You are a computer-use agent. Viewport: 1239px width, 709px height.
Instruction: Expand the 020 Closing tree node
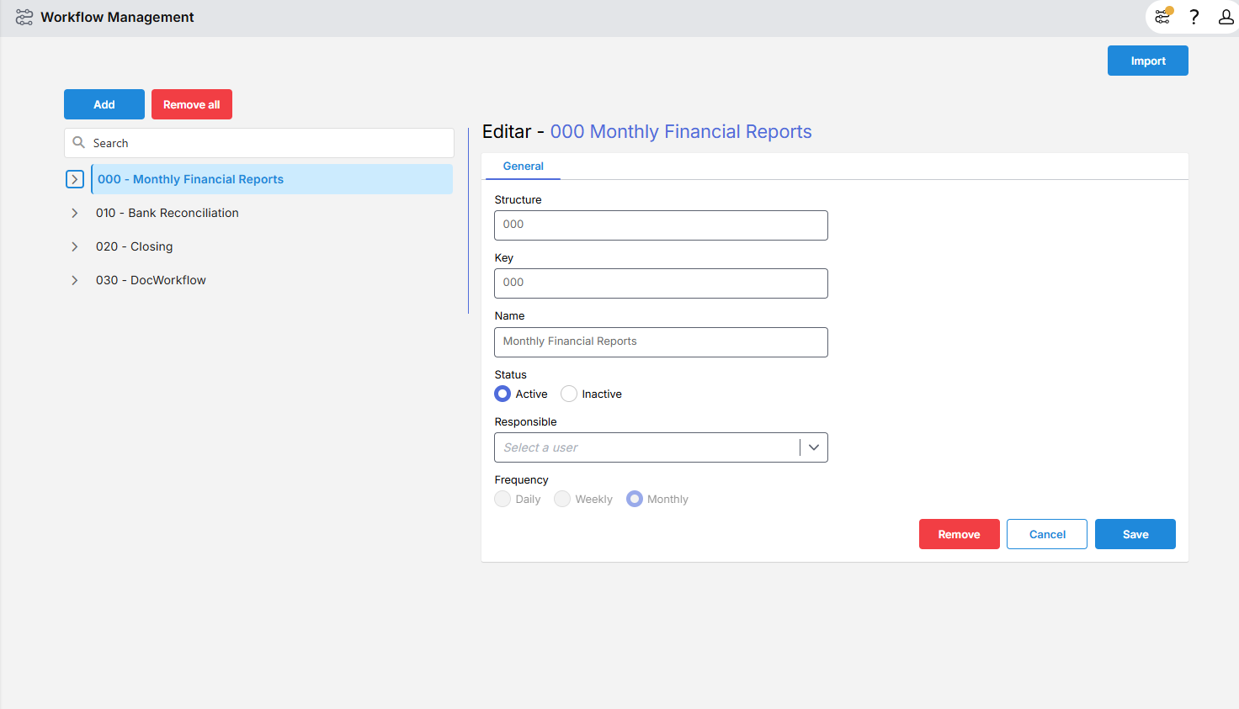[75, 246]
